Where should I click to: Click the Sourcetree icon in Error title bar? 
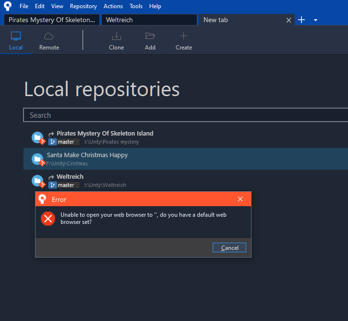coord(42,199)
